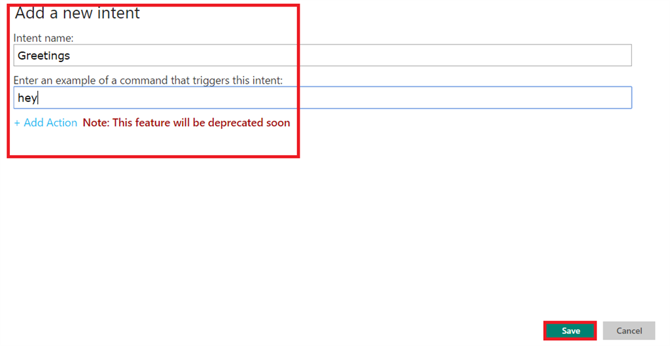This screenshot has height=346, width=670.
Task: Click the word 'Note:' in the red warning
Action: pos(96,122)
